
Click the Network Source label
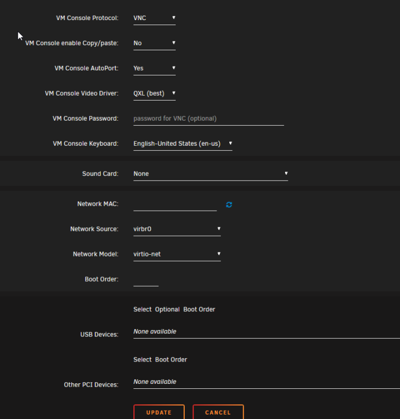[94, 229]
